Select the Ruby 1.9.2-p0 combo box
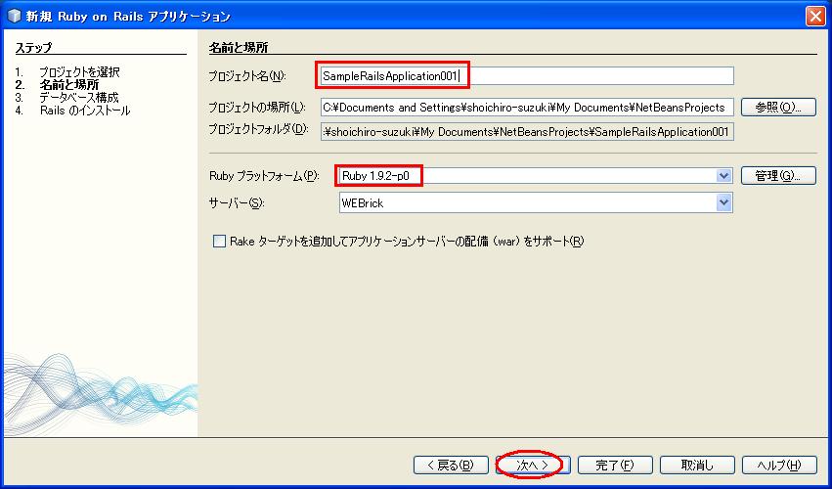The height and width of the screenshot is (489, 832). (536, 176)
